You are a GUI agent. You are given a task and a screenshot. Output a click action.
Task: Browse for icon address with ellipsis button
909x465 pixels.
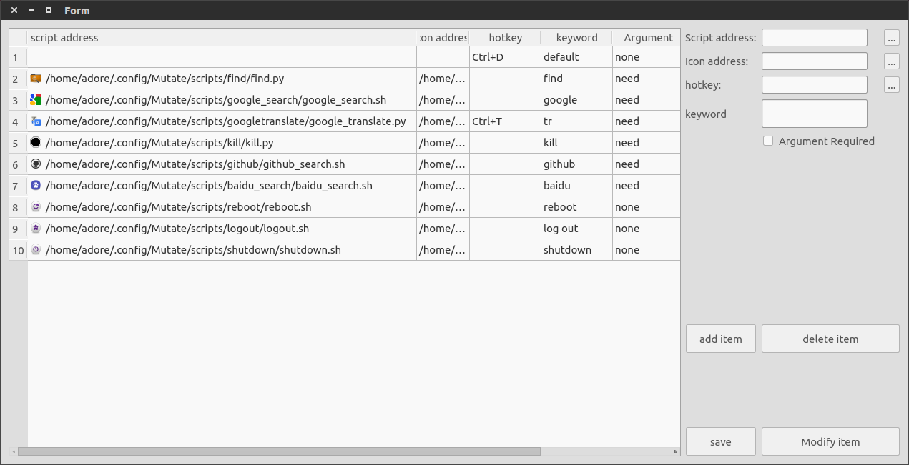point(891,61)
